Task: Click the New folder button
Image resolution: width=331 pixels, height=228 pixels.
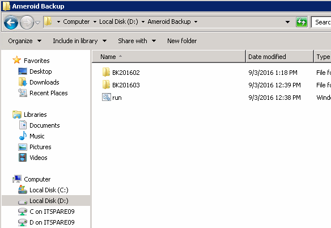Action: pyautogui.click(x=182, y=41)
